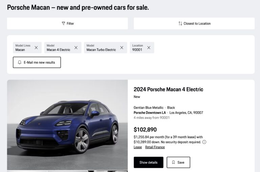Viewport: 260px width, 172px height.
Task: Open the Retail Finance link
Action: pyautogui.click(x=155, y=147)
